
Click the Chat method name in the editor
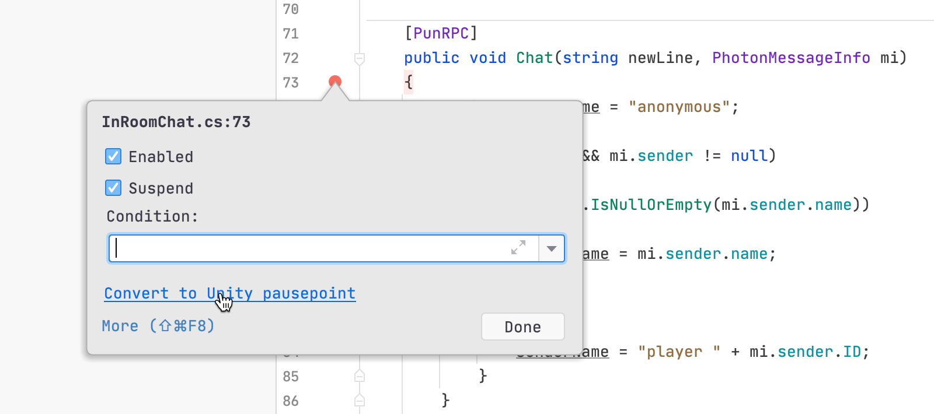pyautogui.click(x=534, y=58)
